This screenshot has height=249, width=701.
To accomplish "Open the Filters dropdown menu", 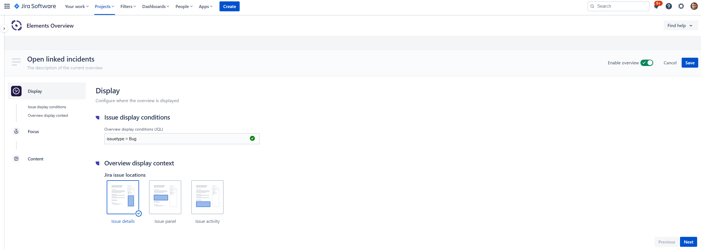I will click(x=128, y=6).
